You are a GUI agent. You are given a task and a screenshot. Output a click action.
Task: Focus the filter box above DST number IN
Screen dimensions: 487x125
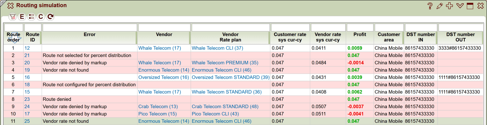point(421,28)
